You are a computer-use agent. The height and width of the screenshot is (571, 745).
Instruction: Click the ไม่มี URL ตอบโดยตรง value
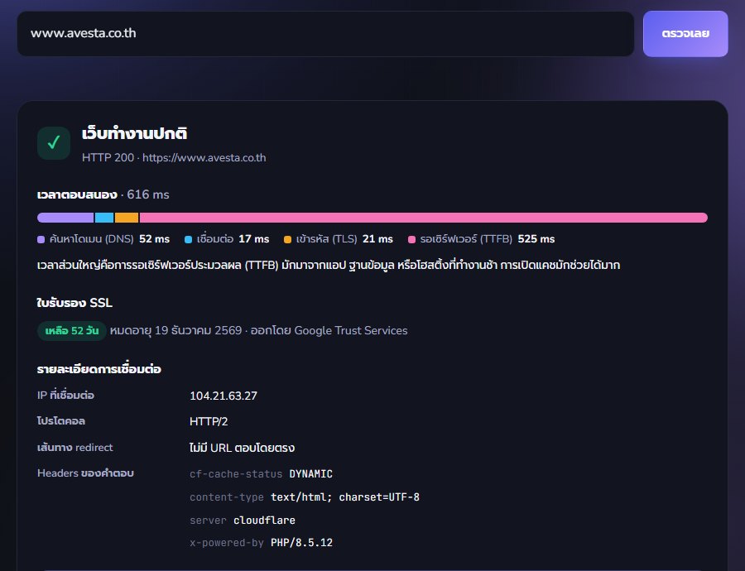[242, 448]
